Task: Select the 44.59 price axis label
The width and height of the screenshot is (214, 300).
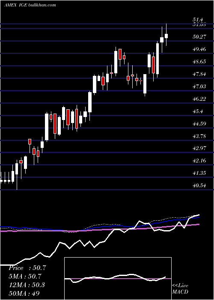Action: (199, 124)
